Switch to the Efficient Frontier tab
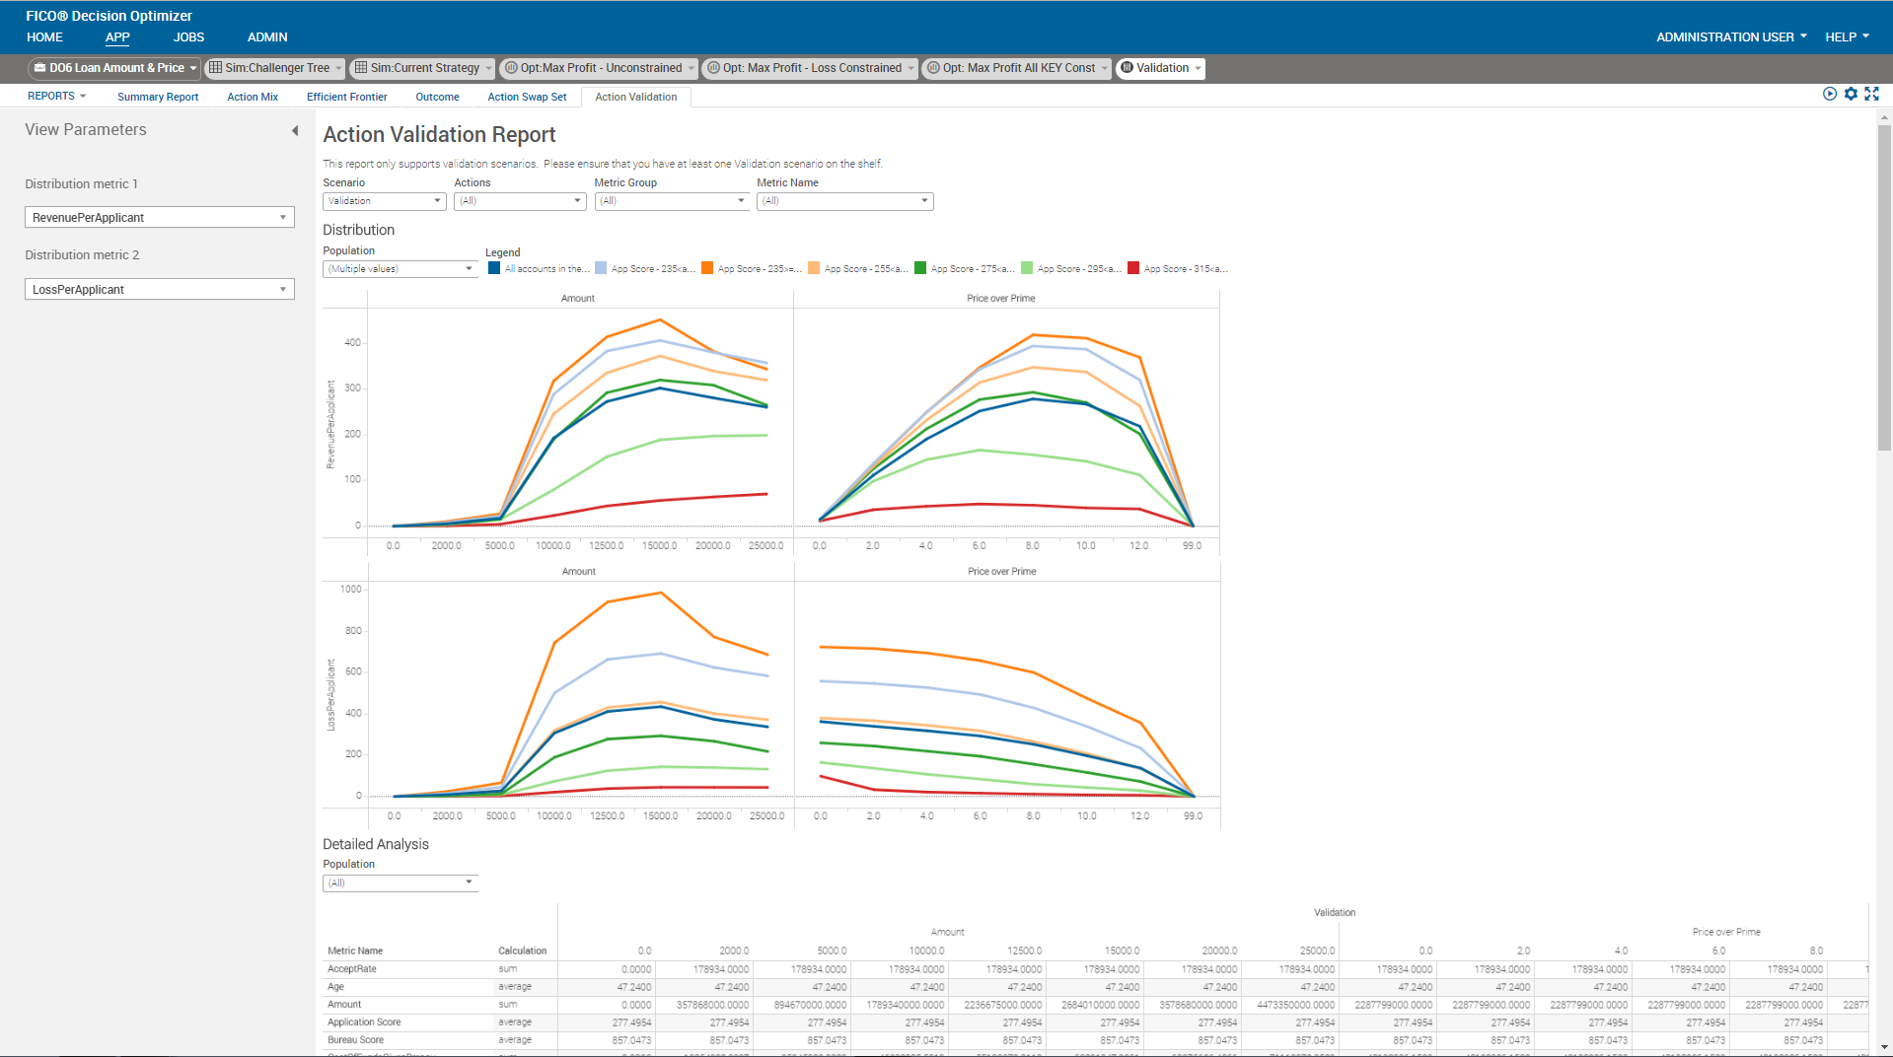 click(346, 97)
